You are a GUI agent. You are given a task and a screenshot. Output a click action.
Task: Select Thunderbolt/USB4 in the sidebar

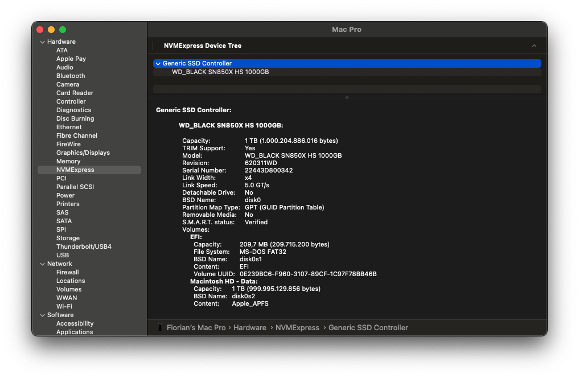(x=84, y=246)
